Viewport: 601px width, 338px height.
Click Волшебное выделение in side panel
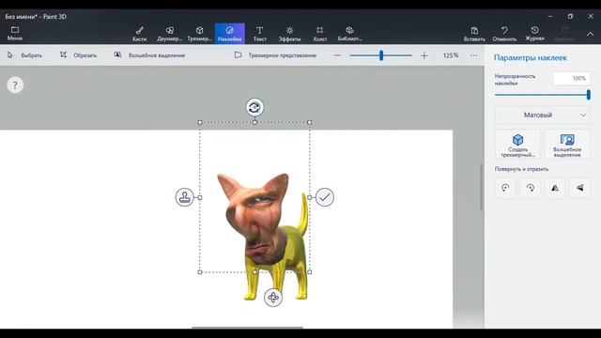click(x=567, y=145)
